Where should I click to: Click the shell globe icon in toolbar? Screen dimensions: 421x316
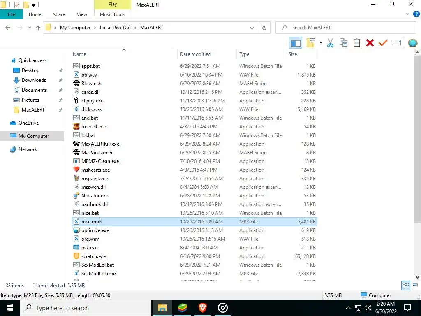click(x=413, y=43)
